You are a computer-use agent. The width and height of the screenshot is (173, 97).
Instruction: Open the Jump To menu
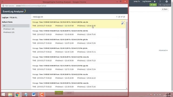pos(137,1)
